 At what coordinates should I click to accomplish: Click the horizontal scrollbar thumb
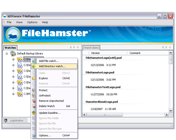point(105,115)
